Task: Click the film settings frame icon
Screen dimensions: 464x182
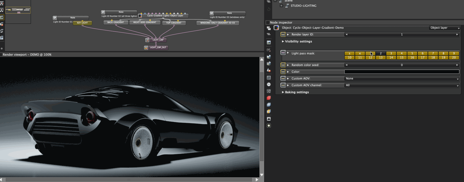Action: click(x=269, y=78)
